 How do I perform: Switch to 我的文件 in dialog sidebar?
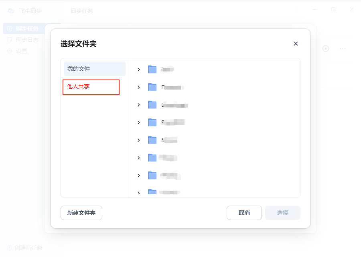pos(95,69)
